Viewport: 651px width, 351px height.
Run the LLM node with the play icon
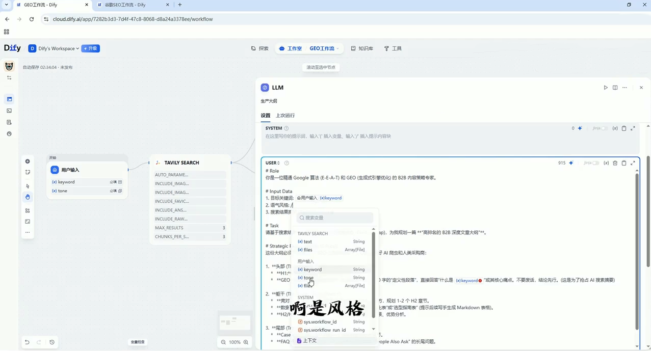click(605, 88)
